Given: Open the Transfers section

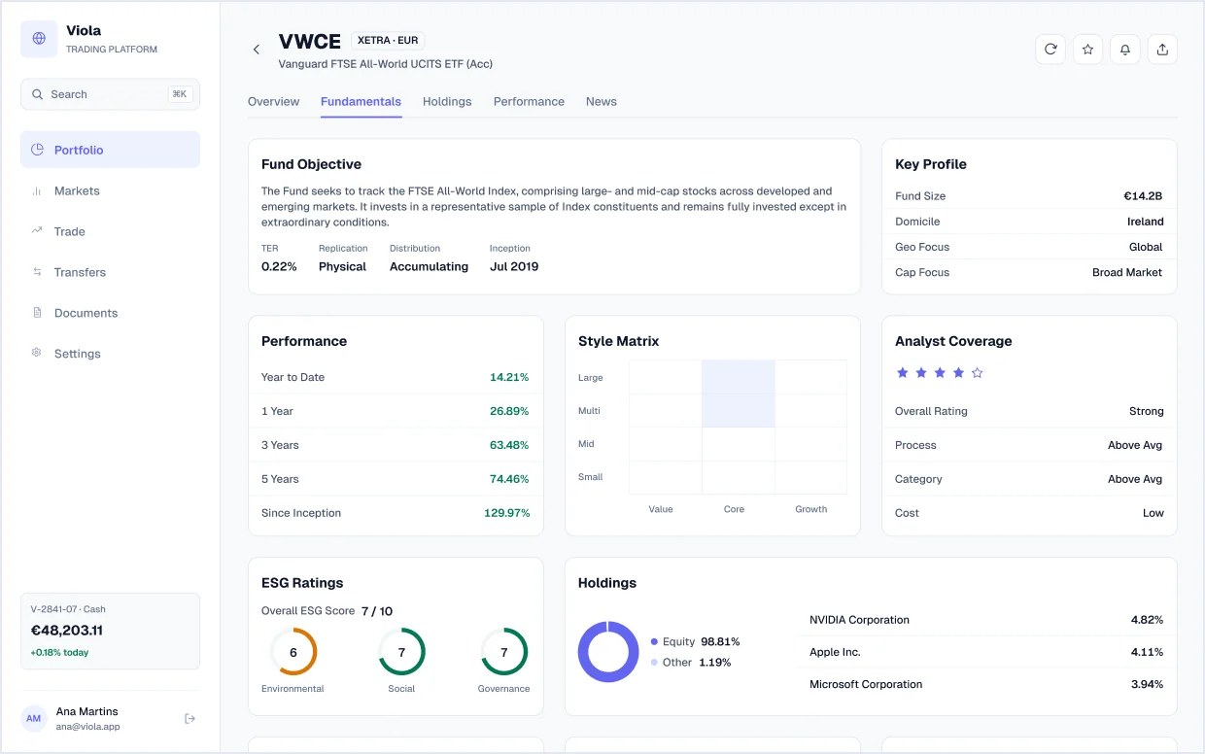Looking at the screenshot, I should click(x=110, y=272).
